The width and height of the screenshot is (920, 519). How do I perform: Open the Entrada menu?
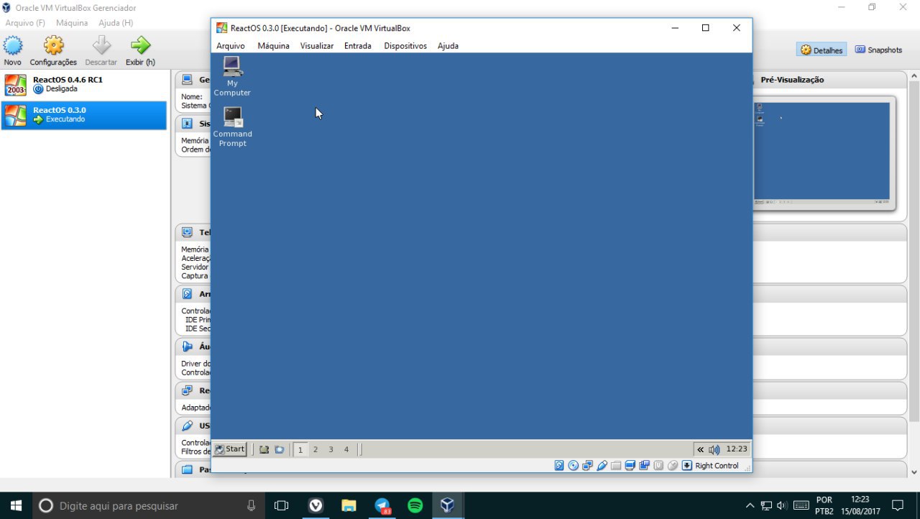pos(358,46)
